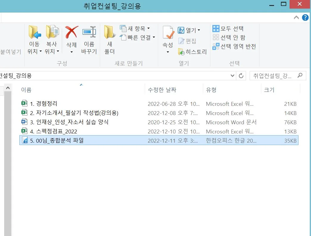This screenshot has height=236, width=311.
Task: Open the address bar history dropdown chevron
Action: click(x=233, y=75)
